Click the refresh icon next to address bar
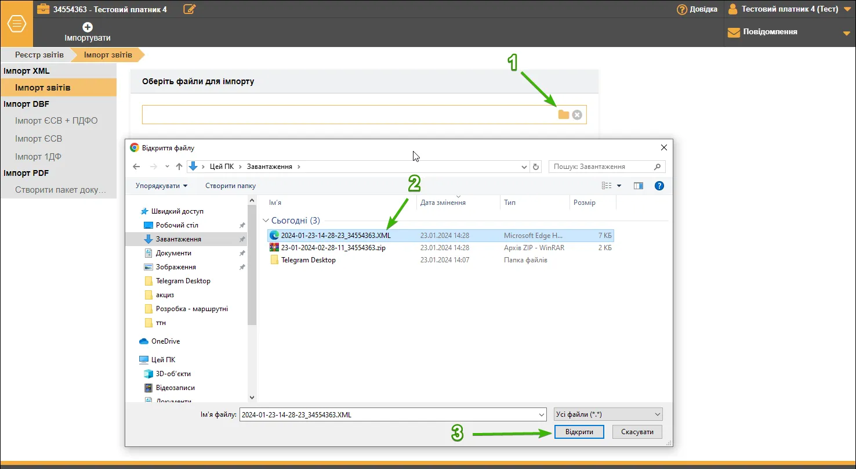856x469 pixels. click(x=536, y=167)
